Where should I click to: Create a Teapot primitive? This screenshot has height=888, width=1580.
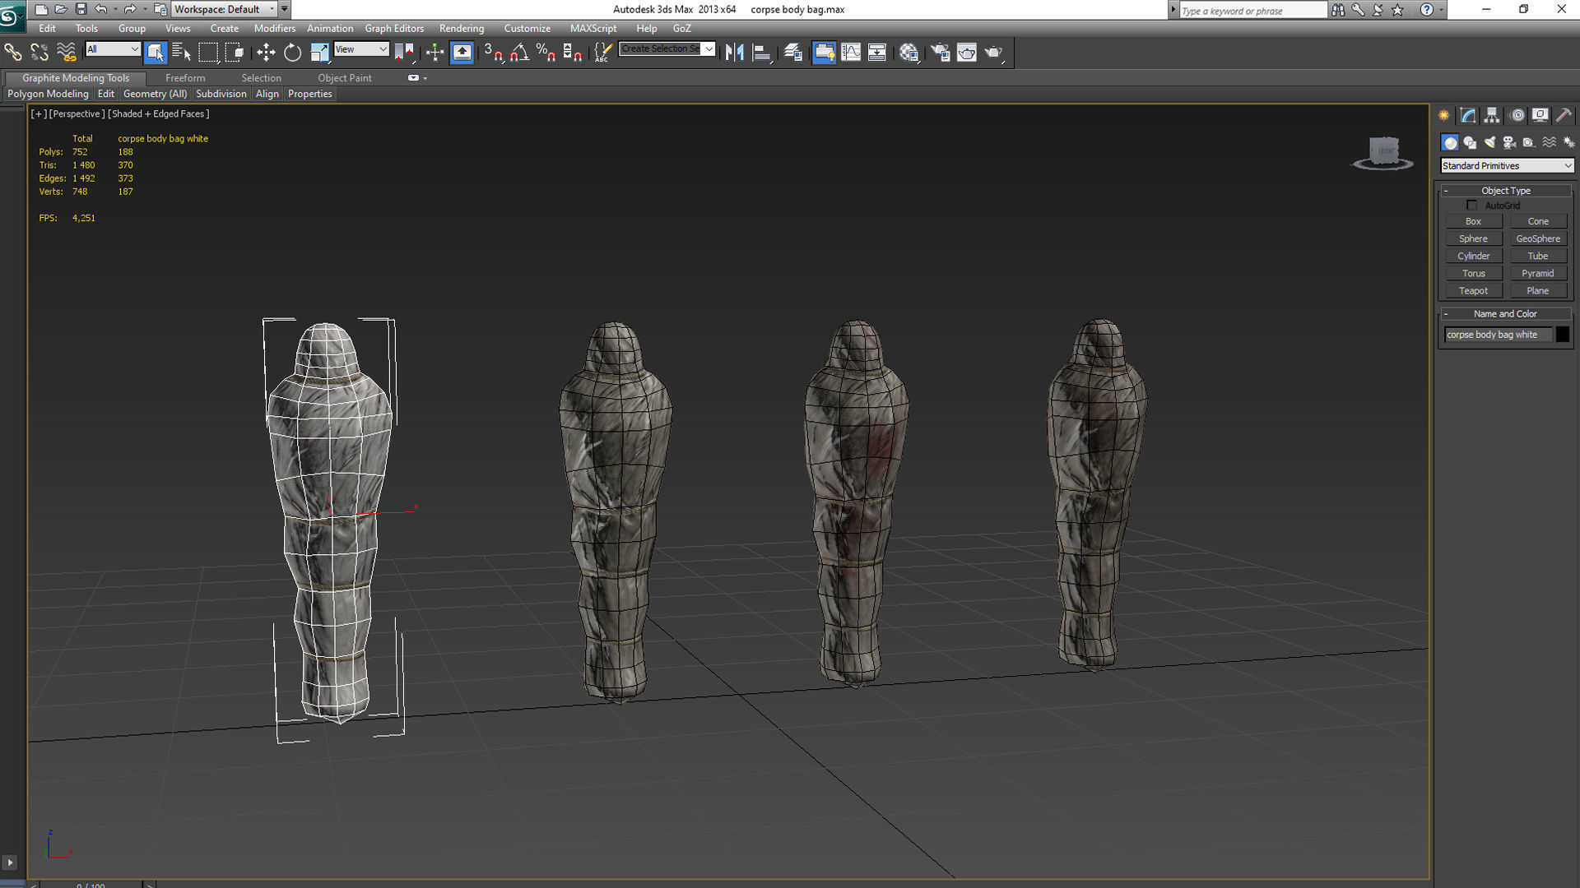tap(1473, 291)
